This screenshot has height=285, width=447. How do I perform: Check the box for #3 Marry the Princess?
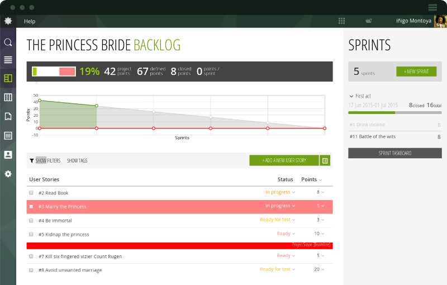point(31,207)
